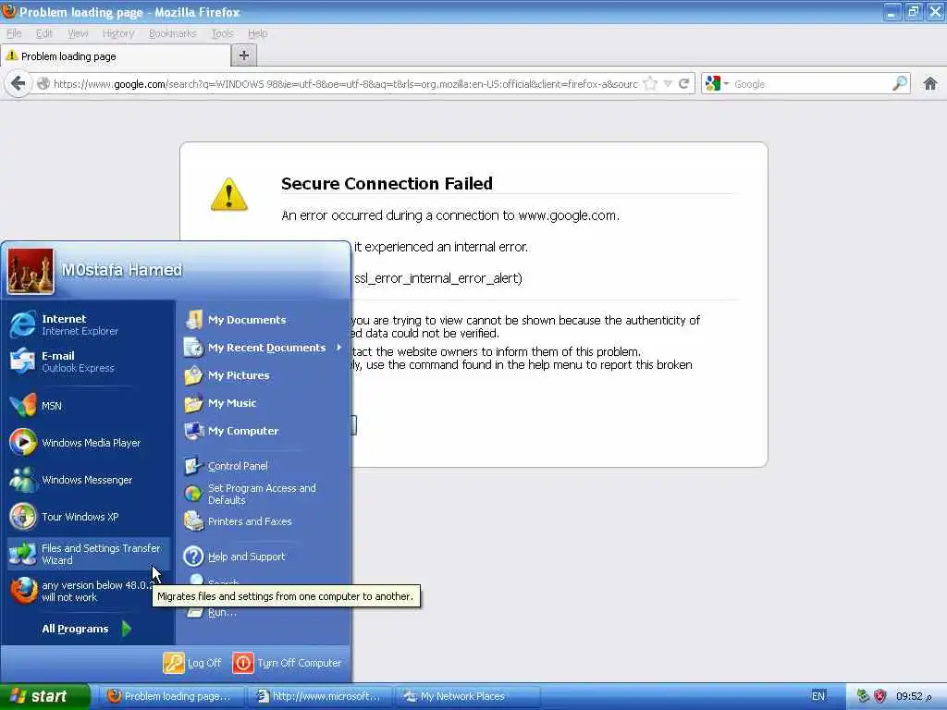Click Log Off button
This screenshot has height=710, width=947.
coord(192,662)
